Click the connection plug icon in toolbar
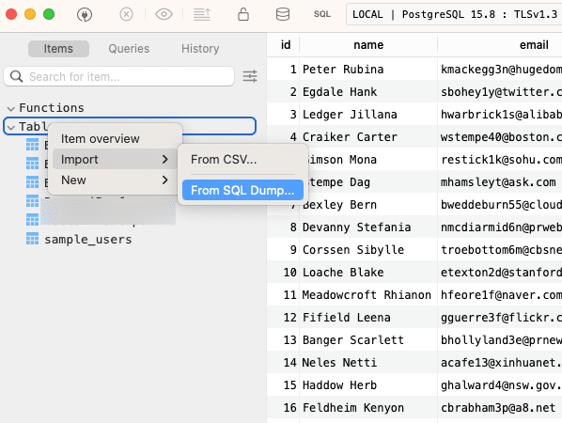The height and width of the screenshot is (423, 562). click(85, 14)
